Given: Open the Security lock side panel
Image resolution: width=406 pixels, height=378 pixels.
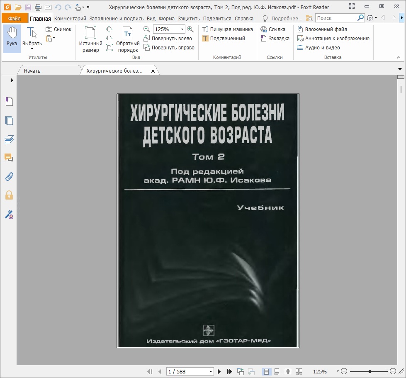Looking at the screenshot, I should point(9,195).
